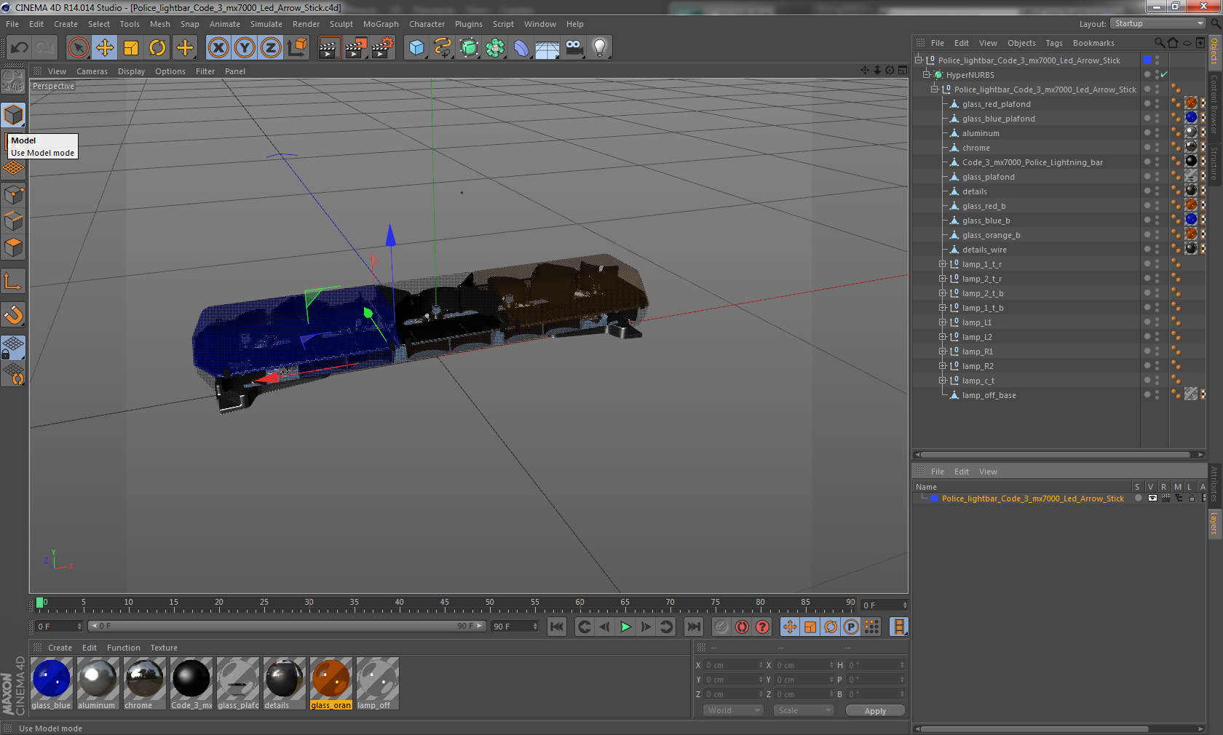Toggle layer Solo dot in Layers panel
Viewport: 1223px width, 735px height.
tap(1138, 498)
